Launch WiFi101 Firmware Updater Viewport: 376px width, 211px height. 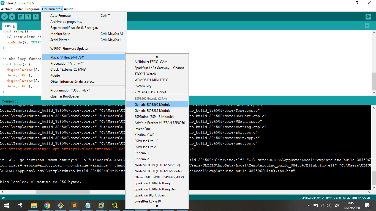click(84, 49)
